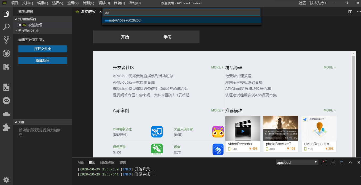Open the 转到(G) menu
This screenshot has width=361, height=185.
[x=89, y=3]
